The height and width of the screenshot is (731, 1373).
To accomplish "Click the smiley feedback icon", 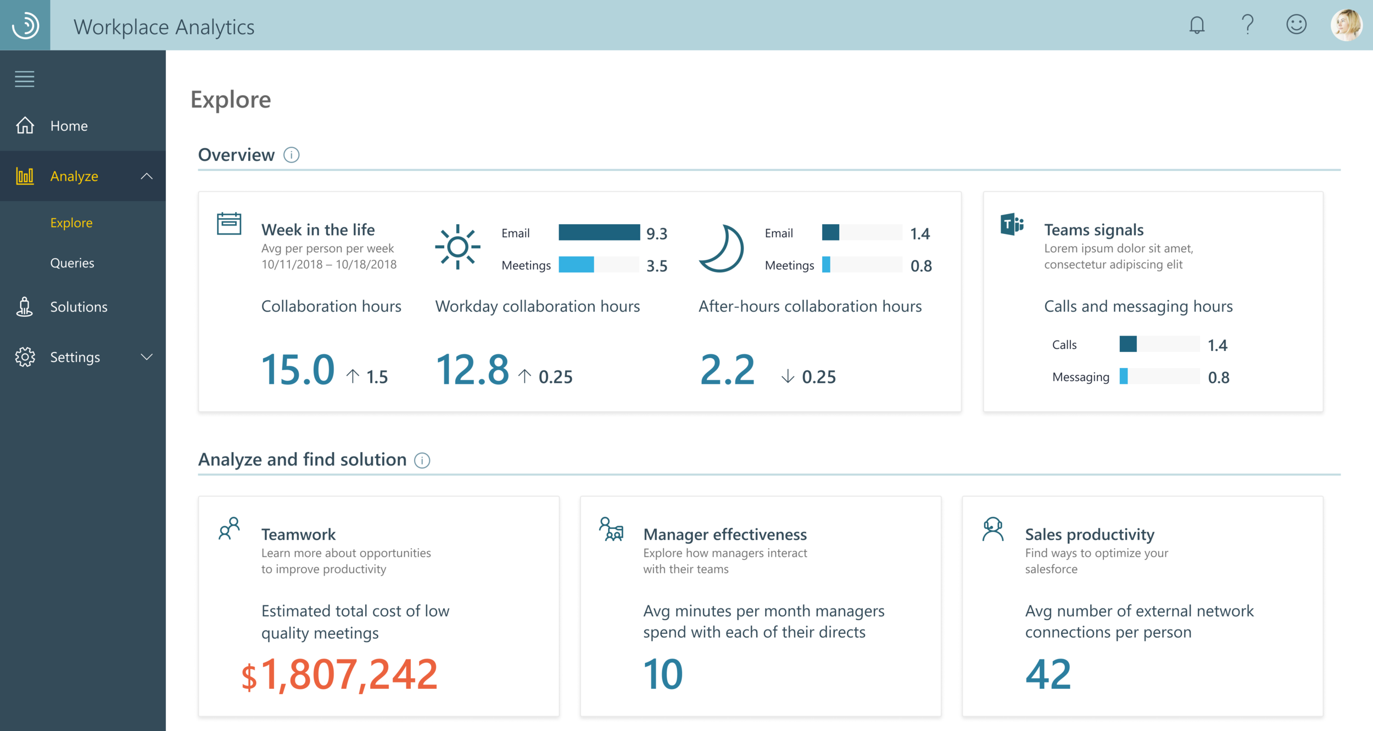I will 1296,25.
